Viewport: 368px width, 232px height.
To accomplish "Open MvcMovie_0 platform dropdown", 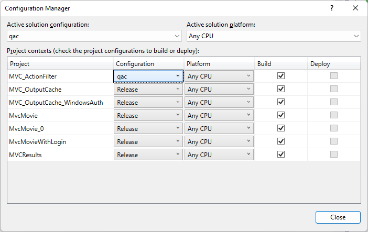I will [219, 128].
